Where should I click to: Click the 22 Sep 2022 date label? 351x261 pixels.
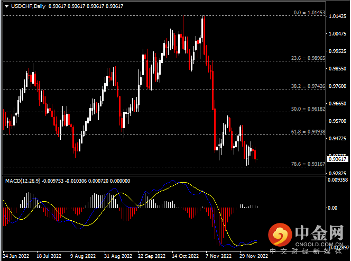coord(153,255)
